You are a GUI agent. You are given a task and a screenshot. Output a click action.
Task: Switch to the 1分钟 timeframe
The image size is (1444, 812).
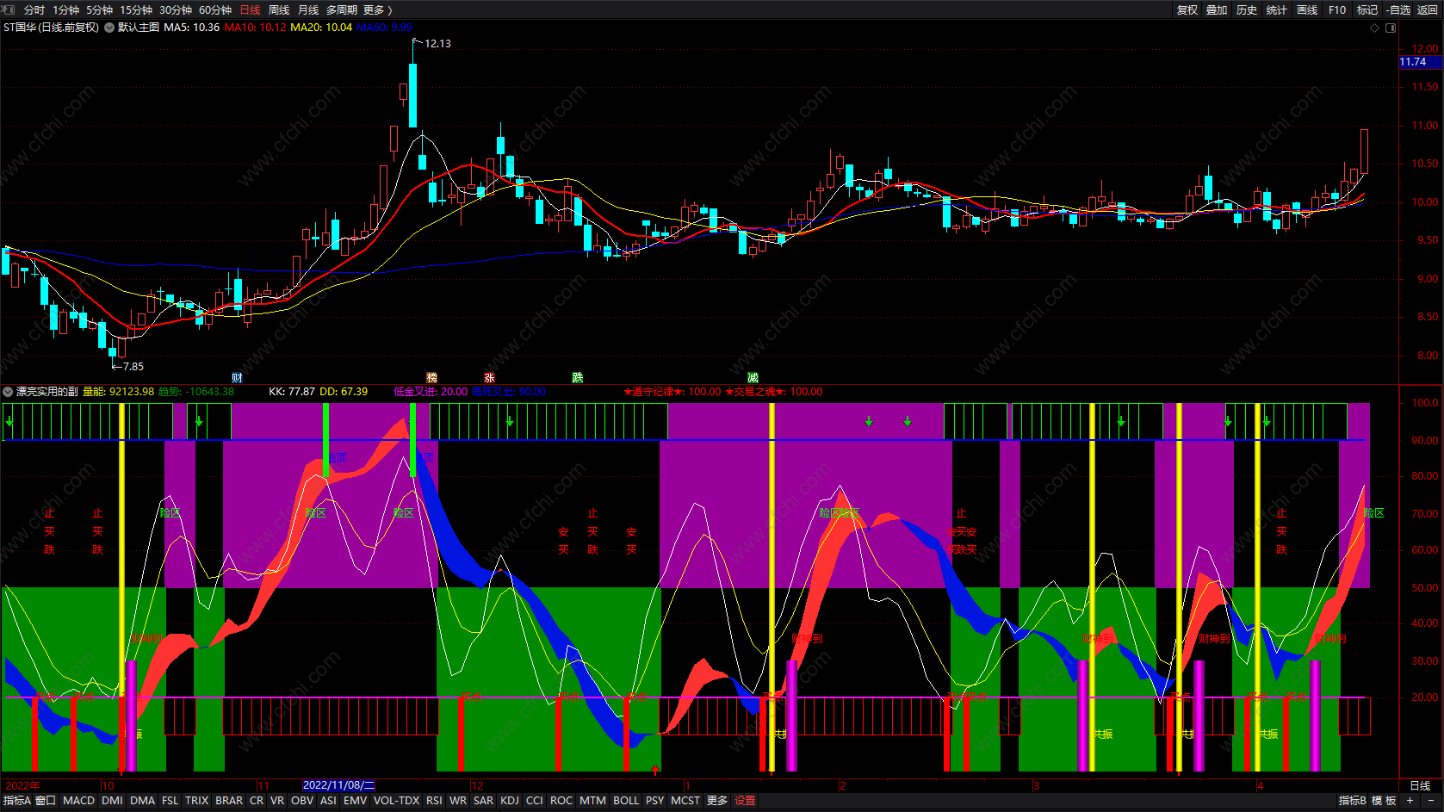click(x=65, y=9)
